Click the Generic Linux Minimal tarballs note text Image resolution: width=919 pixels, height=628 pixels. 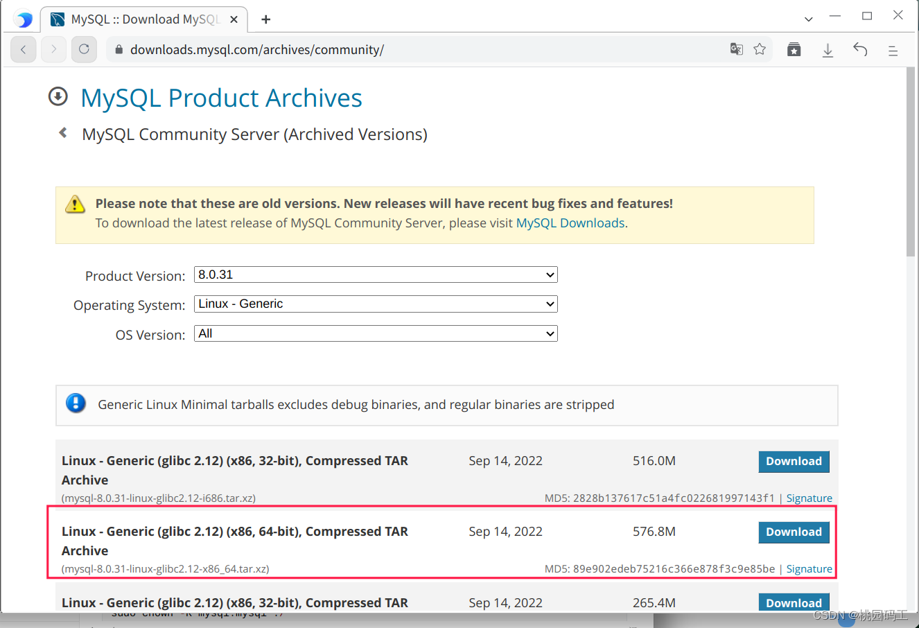click(x=356, y=405)
